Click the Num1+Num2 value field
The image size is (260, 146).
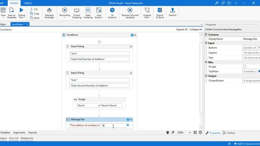point(111,105)
